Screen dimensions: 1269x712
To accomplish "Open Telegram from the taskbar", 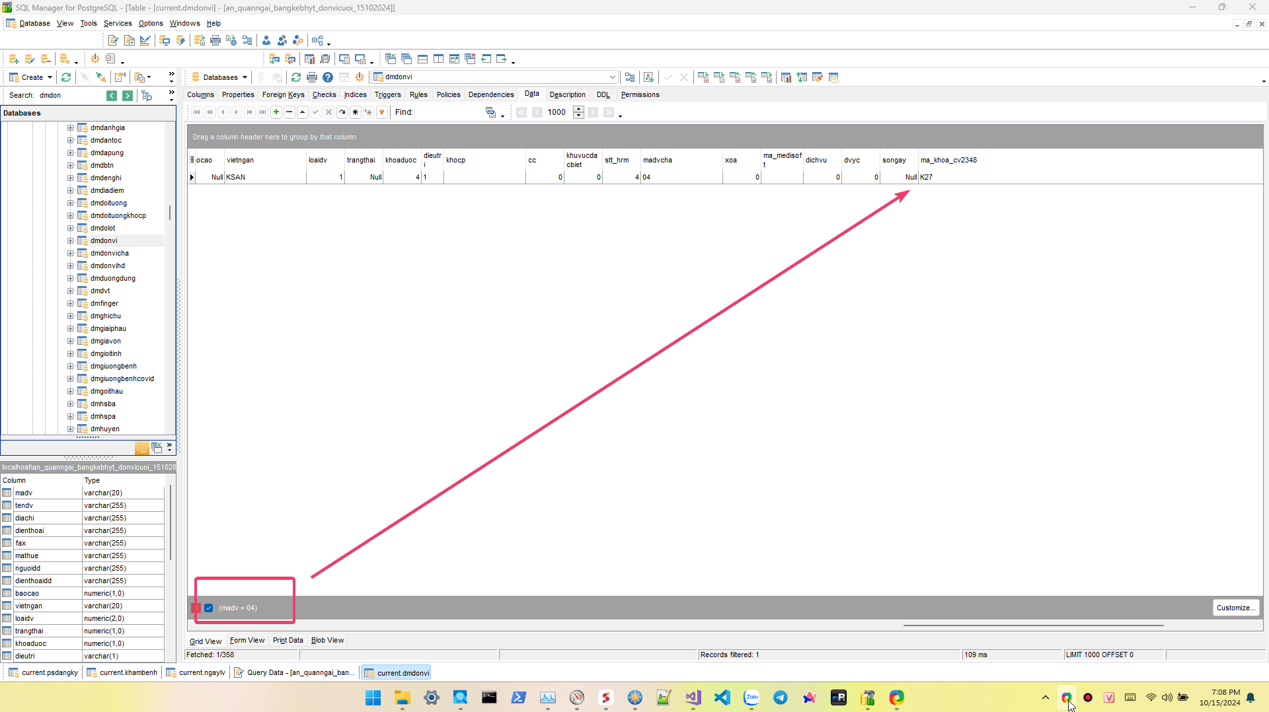I will (x=781, y=697).
